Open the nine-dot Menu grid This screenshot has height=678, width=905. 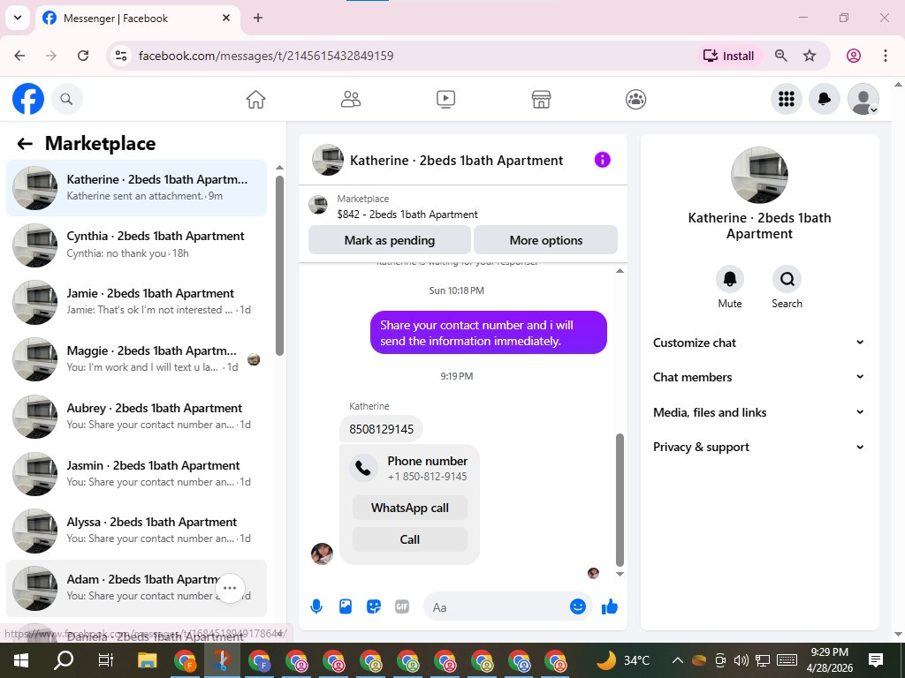pos(786,99)
